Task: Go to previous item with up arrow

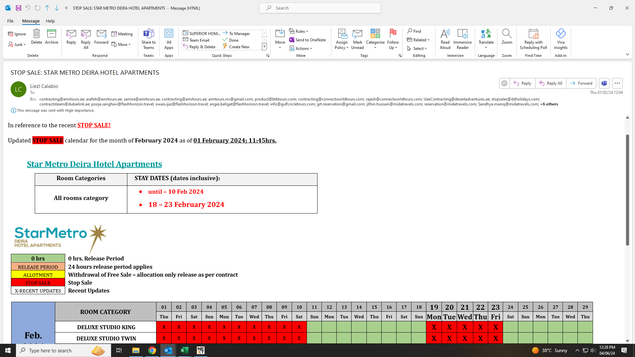Action: (47, 8)
